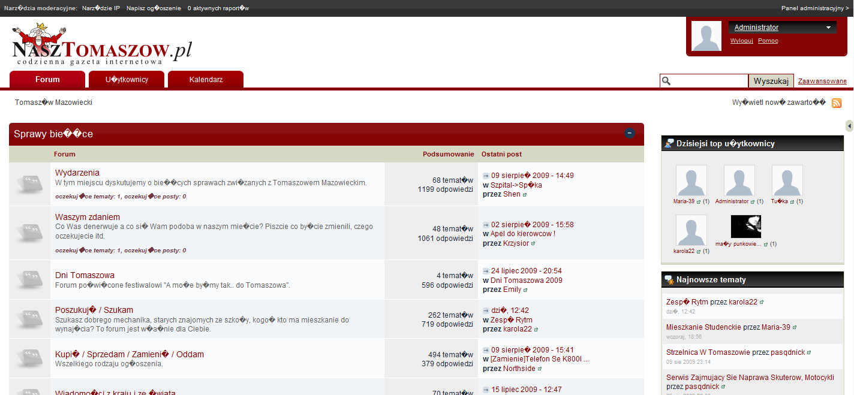Click the magnifier icon in search box
854x395 pixels.
click(x=666, y=82)
